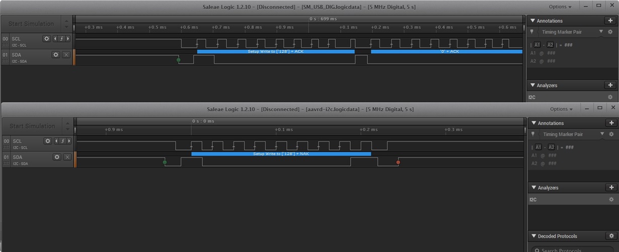Collapse Analyzers panel in bottom window
This screenshot has width=619, height=252.
(x=533, y=187)
